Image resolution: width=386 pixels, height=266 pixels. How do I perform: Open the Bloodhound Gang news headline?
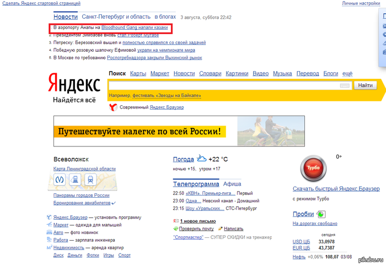click(x=135, y=28)
